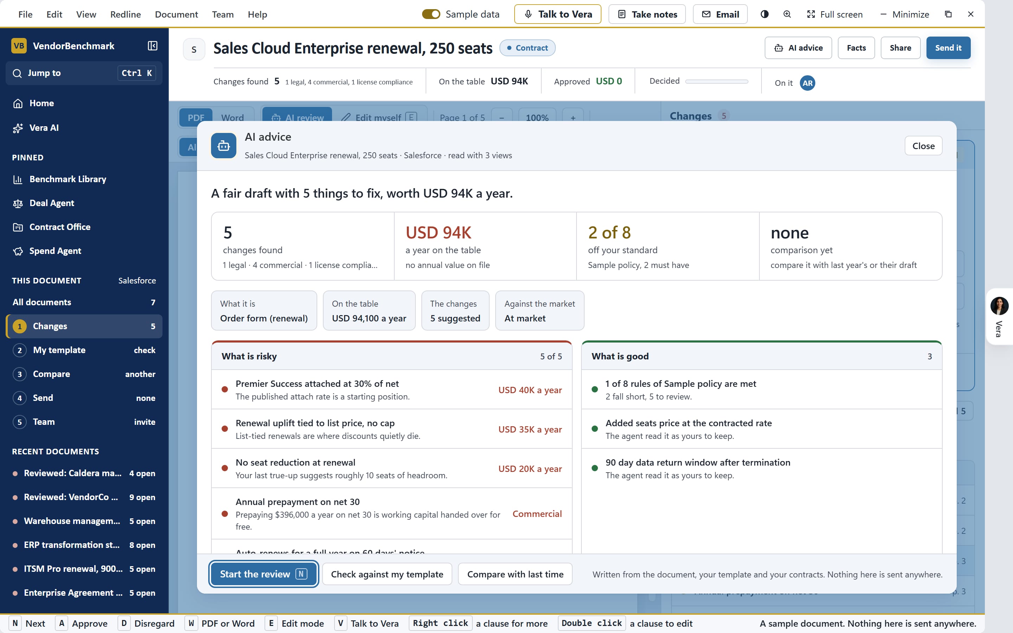Click Take notes button
1013x633 pixels.
(647, 14)
